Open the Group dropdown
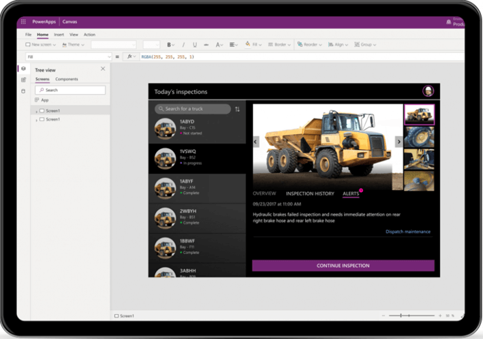This screenshot has height=339, width=483. pyautogui.click(x=365, y=45)
